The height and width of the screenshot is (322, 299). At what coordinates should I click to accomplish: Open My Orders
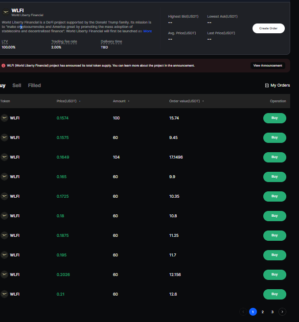pos(277,85)
